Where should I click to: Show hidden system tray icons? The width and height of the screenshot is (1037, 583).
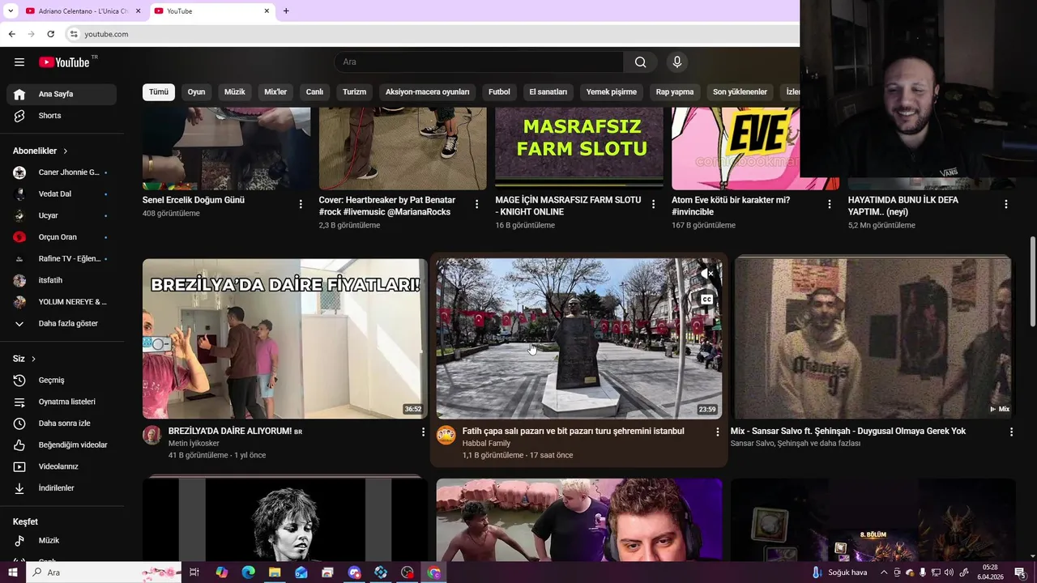click(884, 572)
